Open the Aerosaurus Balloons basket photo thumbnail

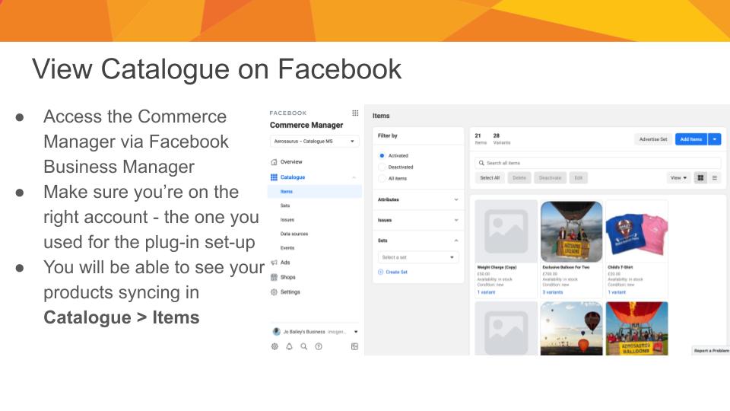636,329
